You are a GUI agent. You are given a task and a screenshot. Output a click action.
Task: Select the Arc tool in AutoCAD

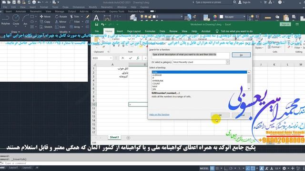pyautogui.click(x=25, y=20)
